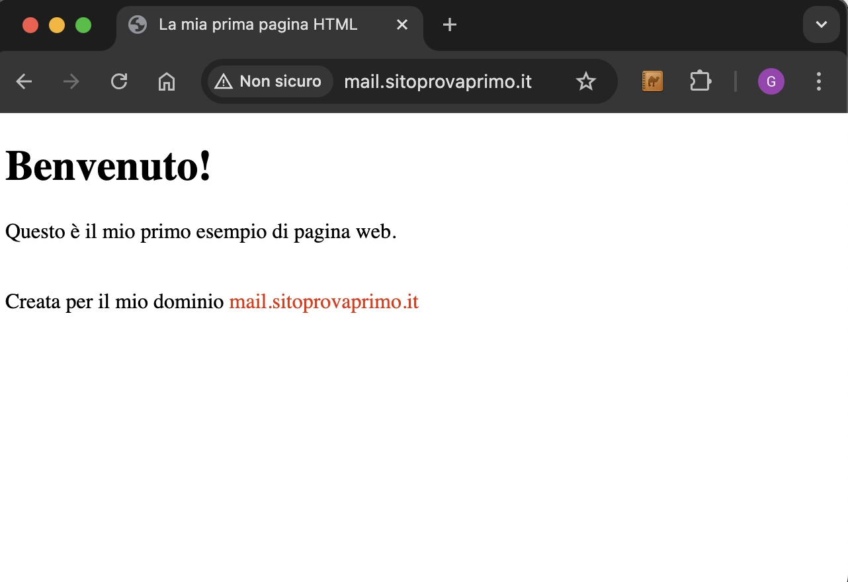
Task: Bookmark this page with the star
Action: (x=585, y=81)
